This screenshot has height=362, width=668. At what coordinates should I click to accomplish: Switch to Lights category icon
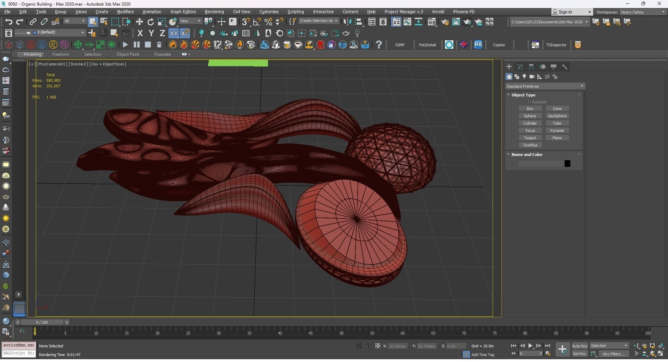(x=524, y=77)
